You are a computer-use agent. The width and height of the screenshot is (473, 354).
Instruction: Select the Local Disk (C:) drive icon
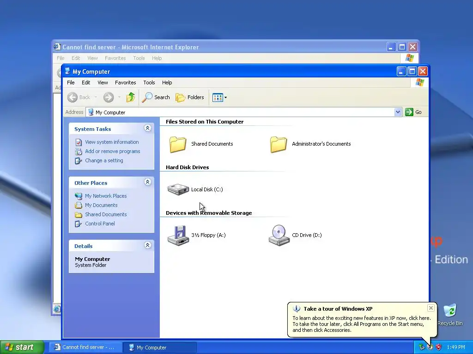(178, 189)
